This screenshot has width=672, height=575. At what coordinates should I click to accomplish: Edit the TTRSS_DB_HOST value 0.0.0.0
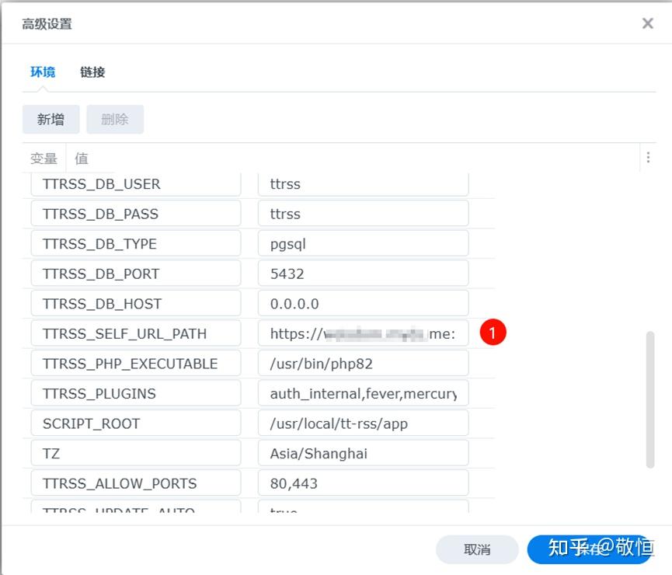[x=363, y=303]
